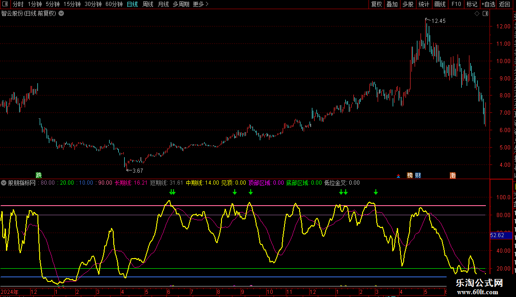Click the 52.62 value on indicator axis
This screenshot has width=516, height=297.
click(x=497, y=235)
